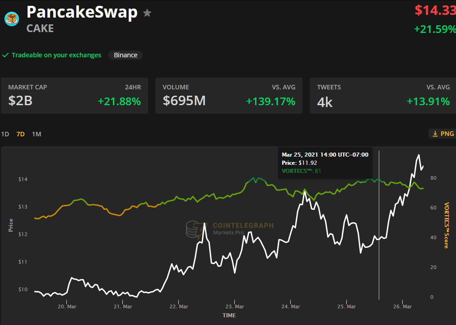Switch chart to 1M timeframe

click(x=37, y=134)
